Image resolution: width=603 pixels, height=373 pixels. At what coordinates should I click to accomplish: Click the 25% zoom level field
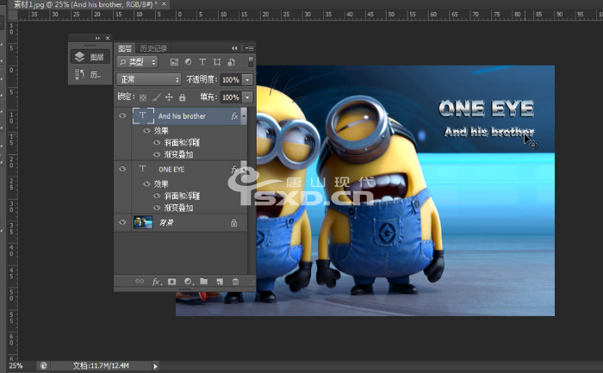coord(16,366)
